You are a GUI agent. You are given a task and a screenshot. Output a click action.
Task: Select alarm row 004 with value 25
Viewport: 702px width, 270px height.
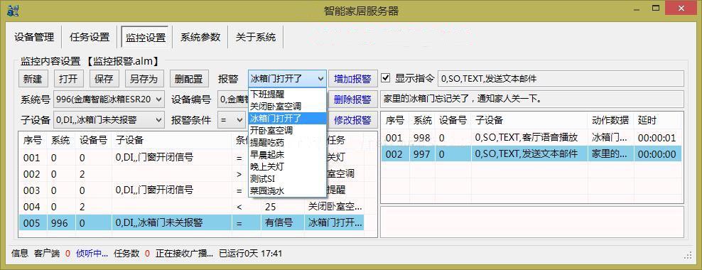point(191,207)
